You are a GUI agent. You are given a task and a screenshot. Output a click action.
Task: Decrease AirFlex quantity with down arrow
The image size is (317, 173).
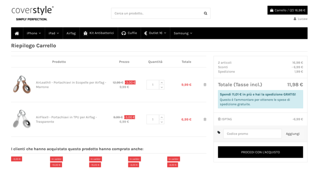click(162, 122)
